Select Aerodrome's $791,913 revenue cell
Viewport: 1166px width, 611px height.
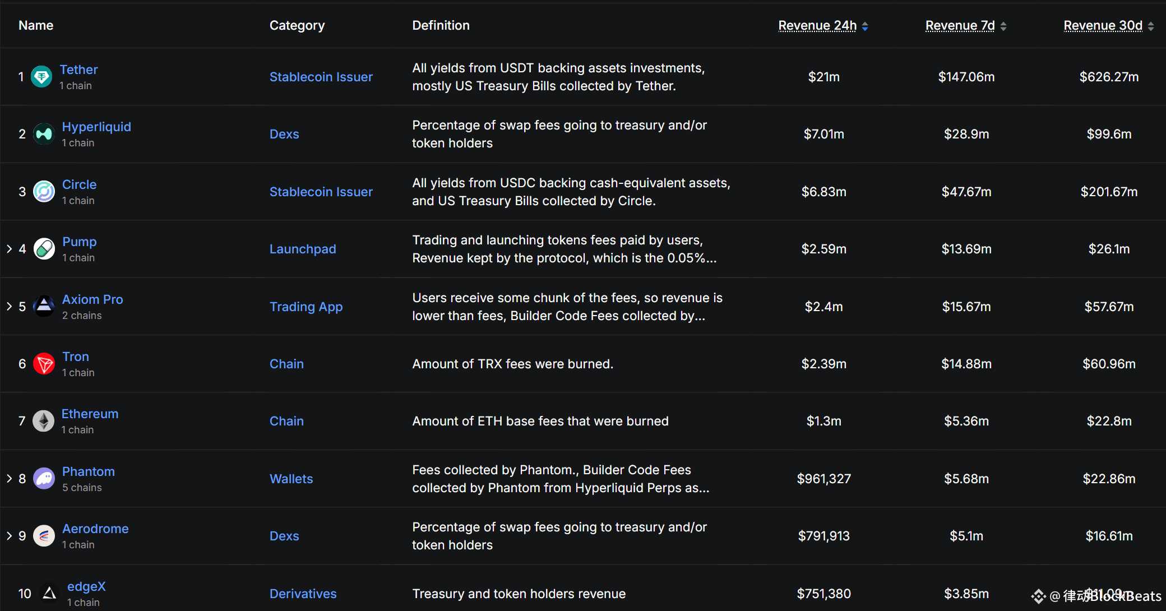823,536
